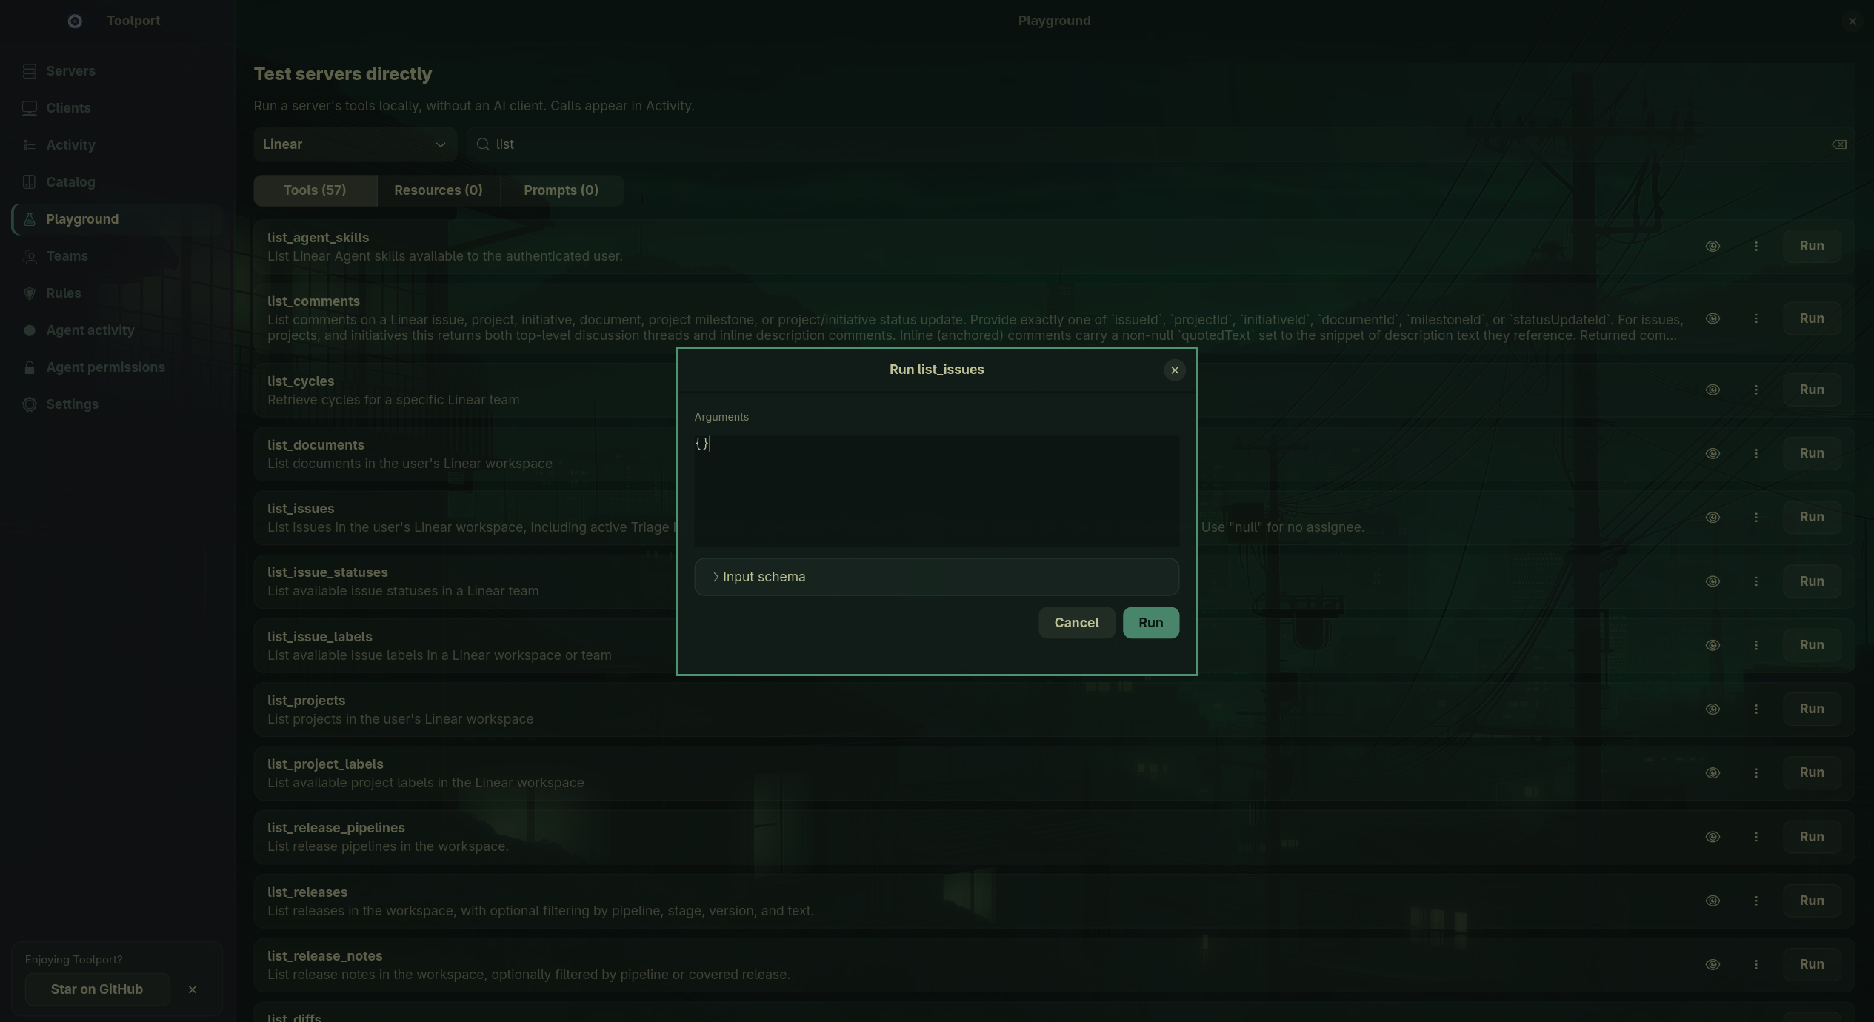Dismiss the Enjoying Toolport banner
The image size is (1874, 1022).
193,989
